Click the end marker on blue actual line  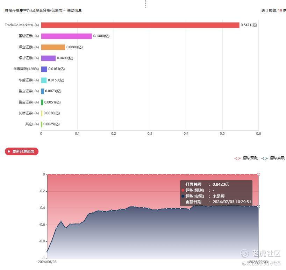pyautogui.click(x=258, y=206)
